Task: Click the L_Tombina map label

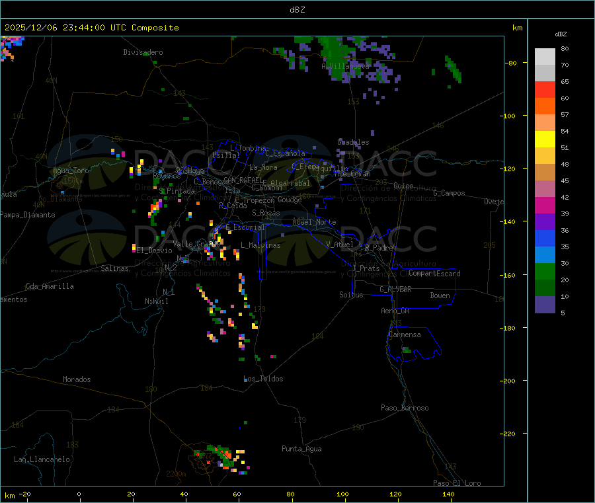Action: coord(248,148)
